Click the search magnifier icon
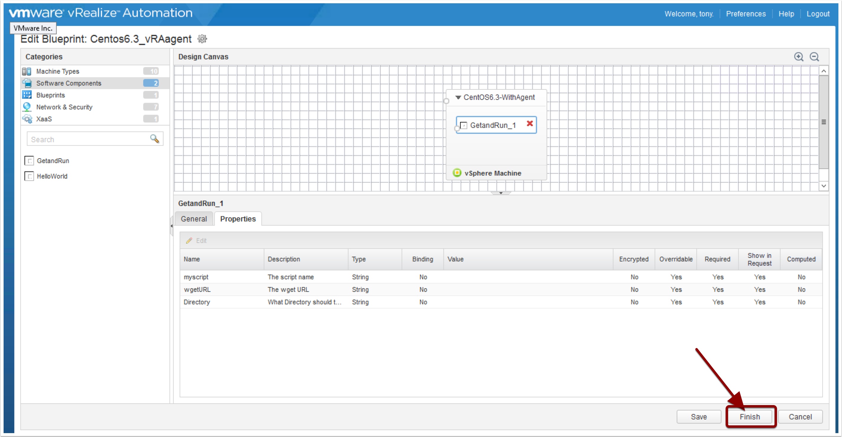842x437 pixels. click(x=154, y=139)
